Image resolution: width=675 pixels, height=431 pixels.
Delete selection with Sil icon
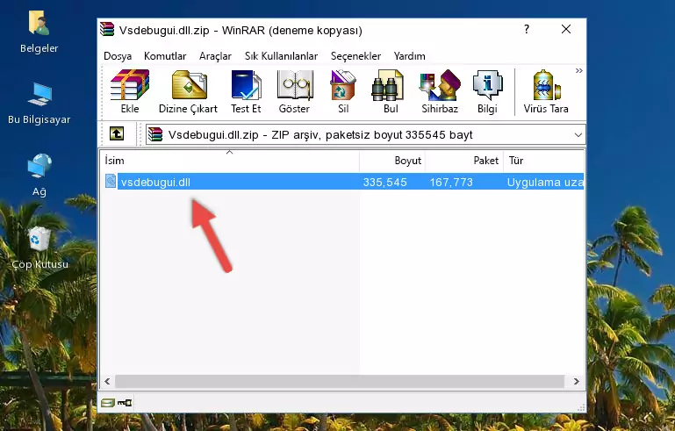tap(343, 91)
